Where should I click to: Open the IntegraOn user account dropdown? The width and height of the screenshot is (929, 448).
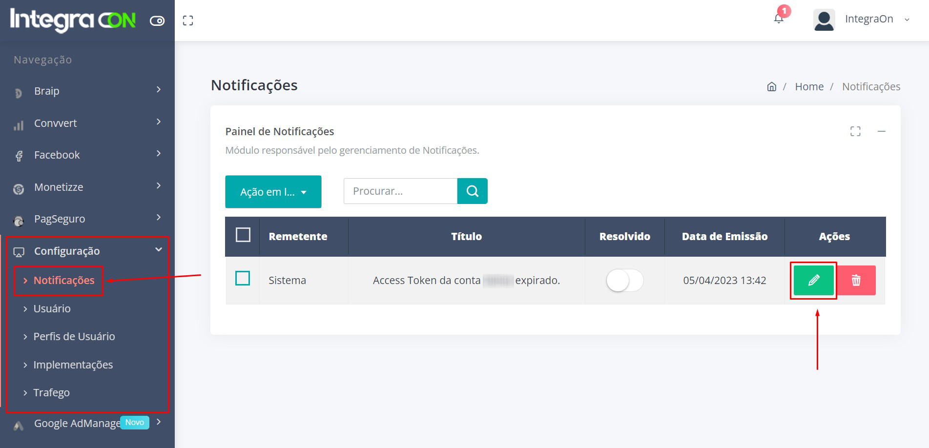[862, 20]
